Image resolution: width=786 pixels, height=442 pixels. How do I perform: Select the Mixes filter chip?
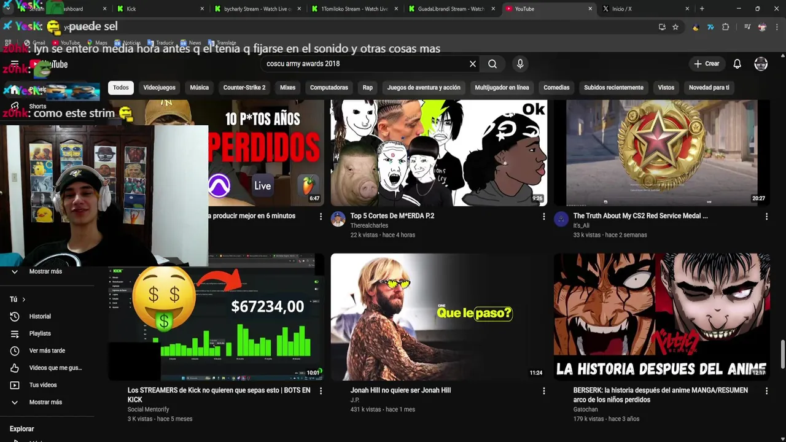tap(287, 88)
